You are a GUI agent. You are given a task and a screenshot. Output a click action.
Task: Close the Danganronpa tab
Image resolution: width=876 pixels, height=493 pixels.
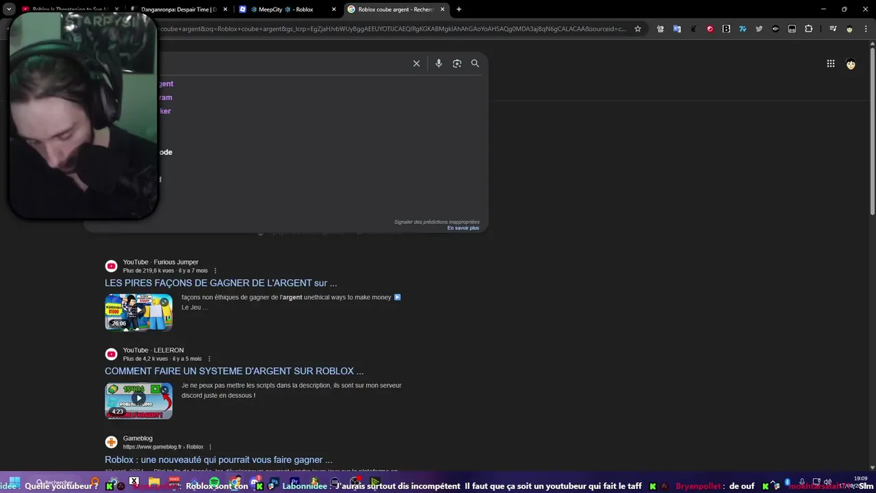tap(225, 10)
